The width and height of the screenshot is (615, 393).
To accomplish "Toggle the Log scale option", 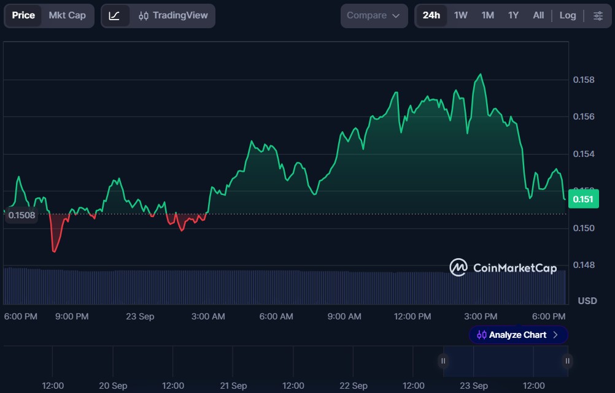I will click(x=568, y=16).
